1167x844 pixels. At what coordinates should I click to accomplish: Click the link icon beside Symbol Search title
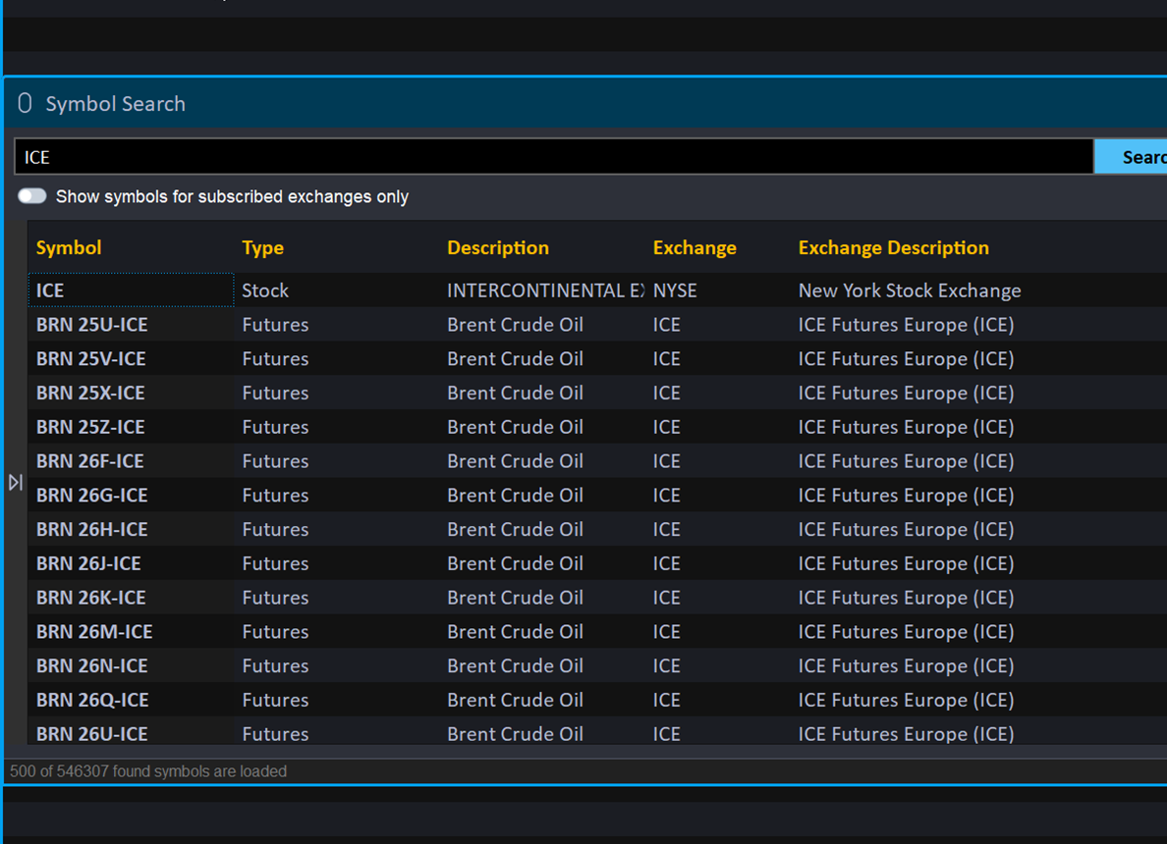click(26, 103)
